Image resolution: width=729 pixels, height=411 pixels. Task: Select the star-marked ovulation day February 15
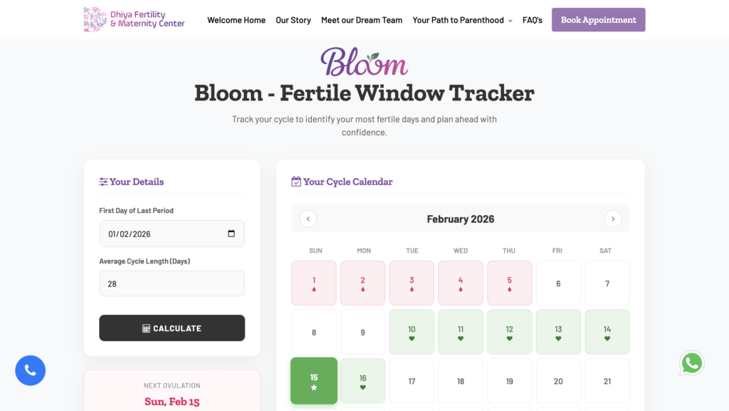pyautogui.click(x=313, y=380)
